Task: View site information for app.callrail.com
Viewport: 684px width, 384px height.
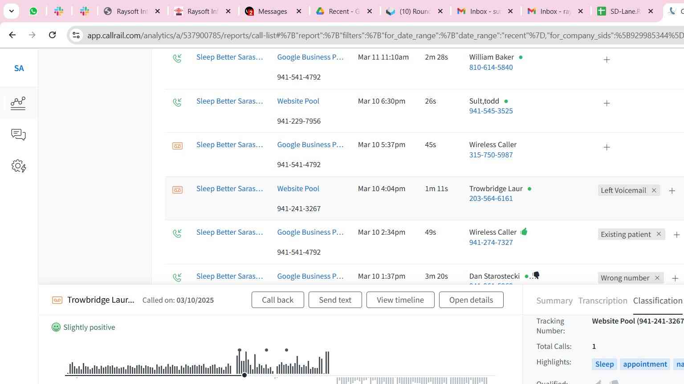Action: 76,35
